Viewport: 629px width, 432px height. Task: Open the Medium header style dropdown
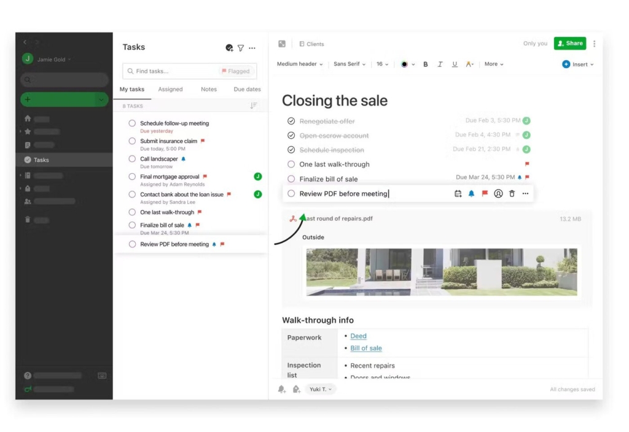299,64
